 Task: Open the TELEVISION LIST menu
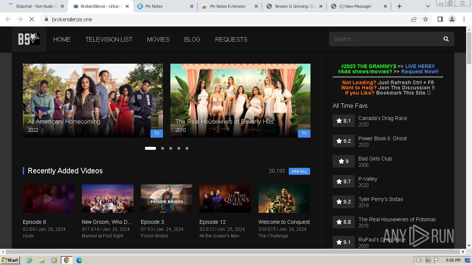pyautogui.click(x=109, y=39)
